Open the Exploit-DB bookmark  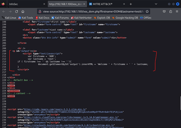[x=102, y=18]
